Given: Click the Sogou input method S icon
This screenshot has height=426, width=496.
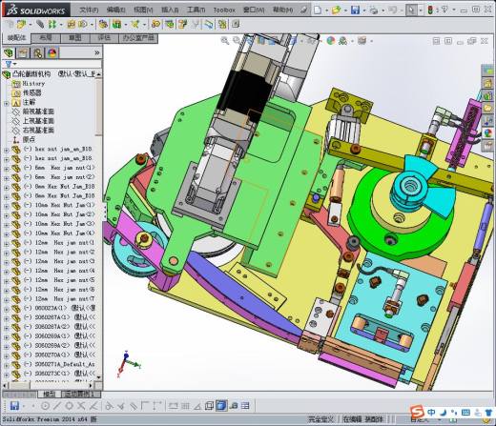Looking at the screenshot, I should (417, 413).
